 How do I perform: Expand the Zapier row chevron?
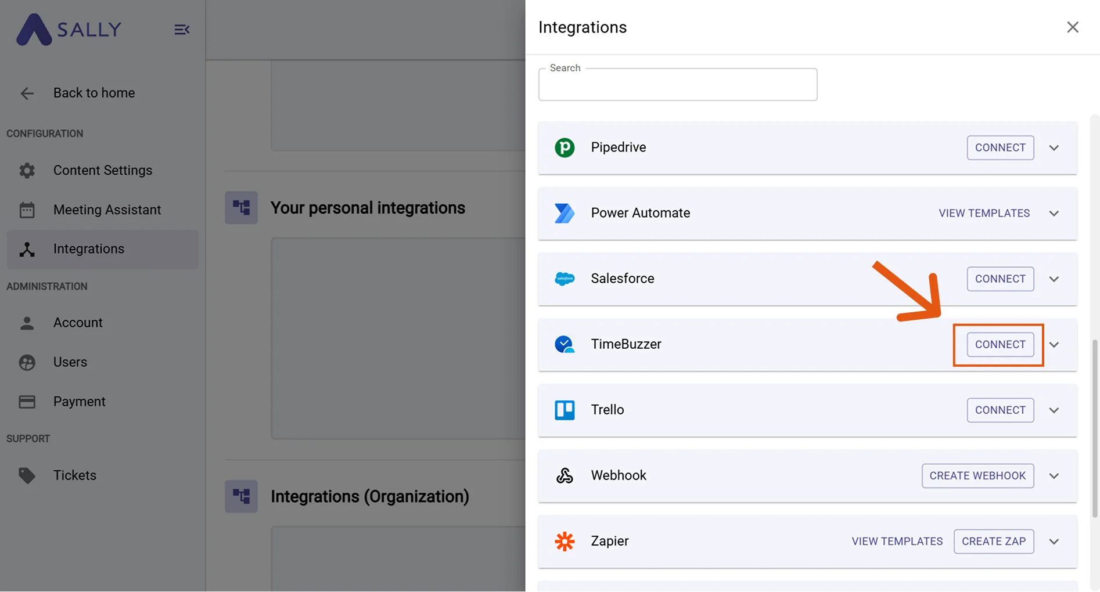point(1054,541)
